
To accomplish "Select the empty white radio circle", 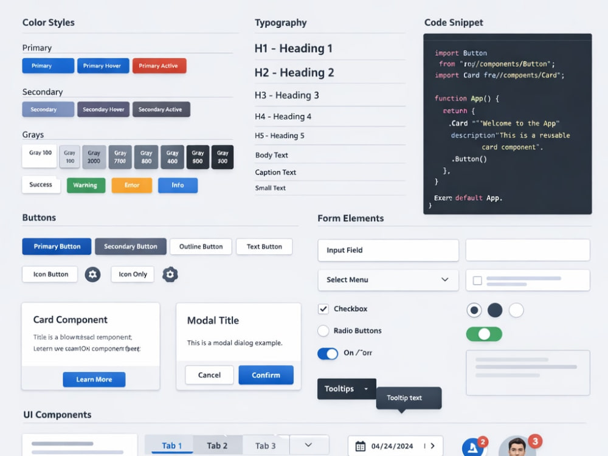I will 516,310.
